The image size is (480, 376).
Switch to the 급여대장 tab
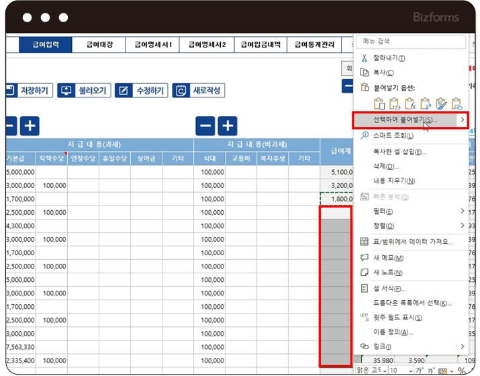(x=100, y=45)
